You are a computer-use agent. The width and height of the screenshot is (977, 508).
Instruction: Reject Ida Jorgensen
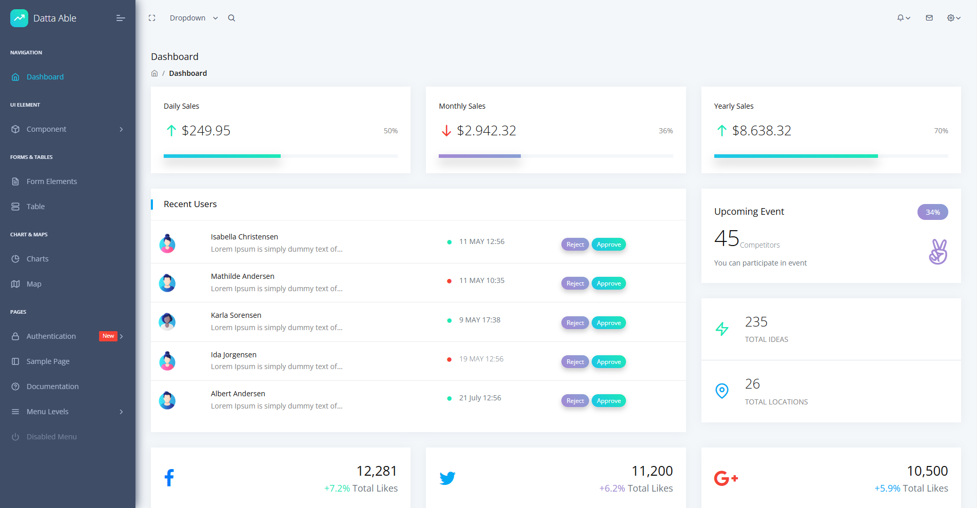(575, 362)
